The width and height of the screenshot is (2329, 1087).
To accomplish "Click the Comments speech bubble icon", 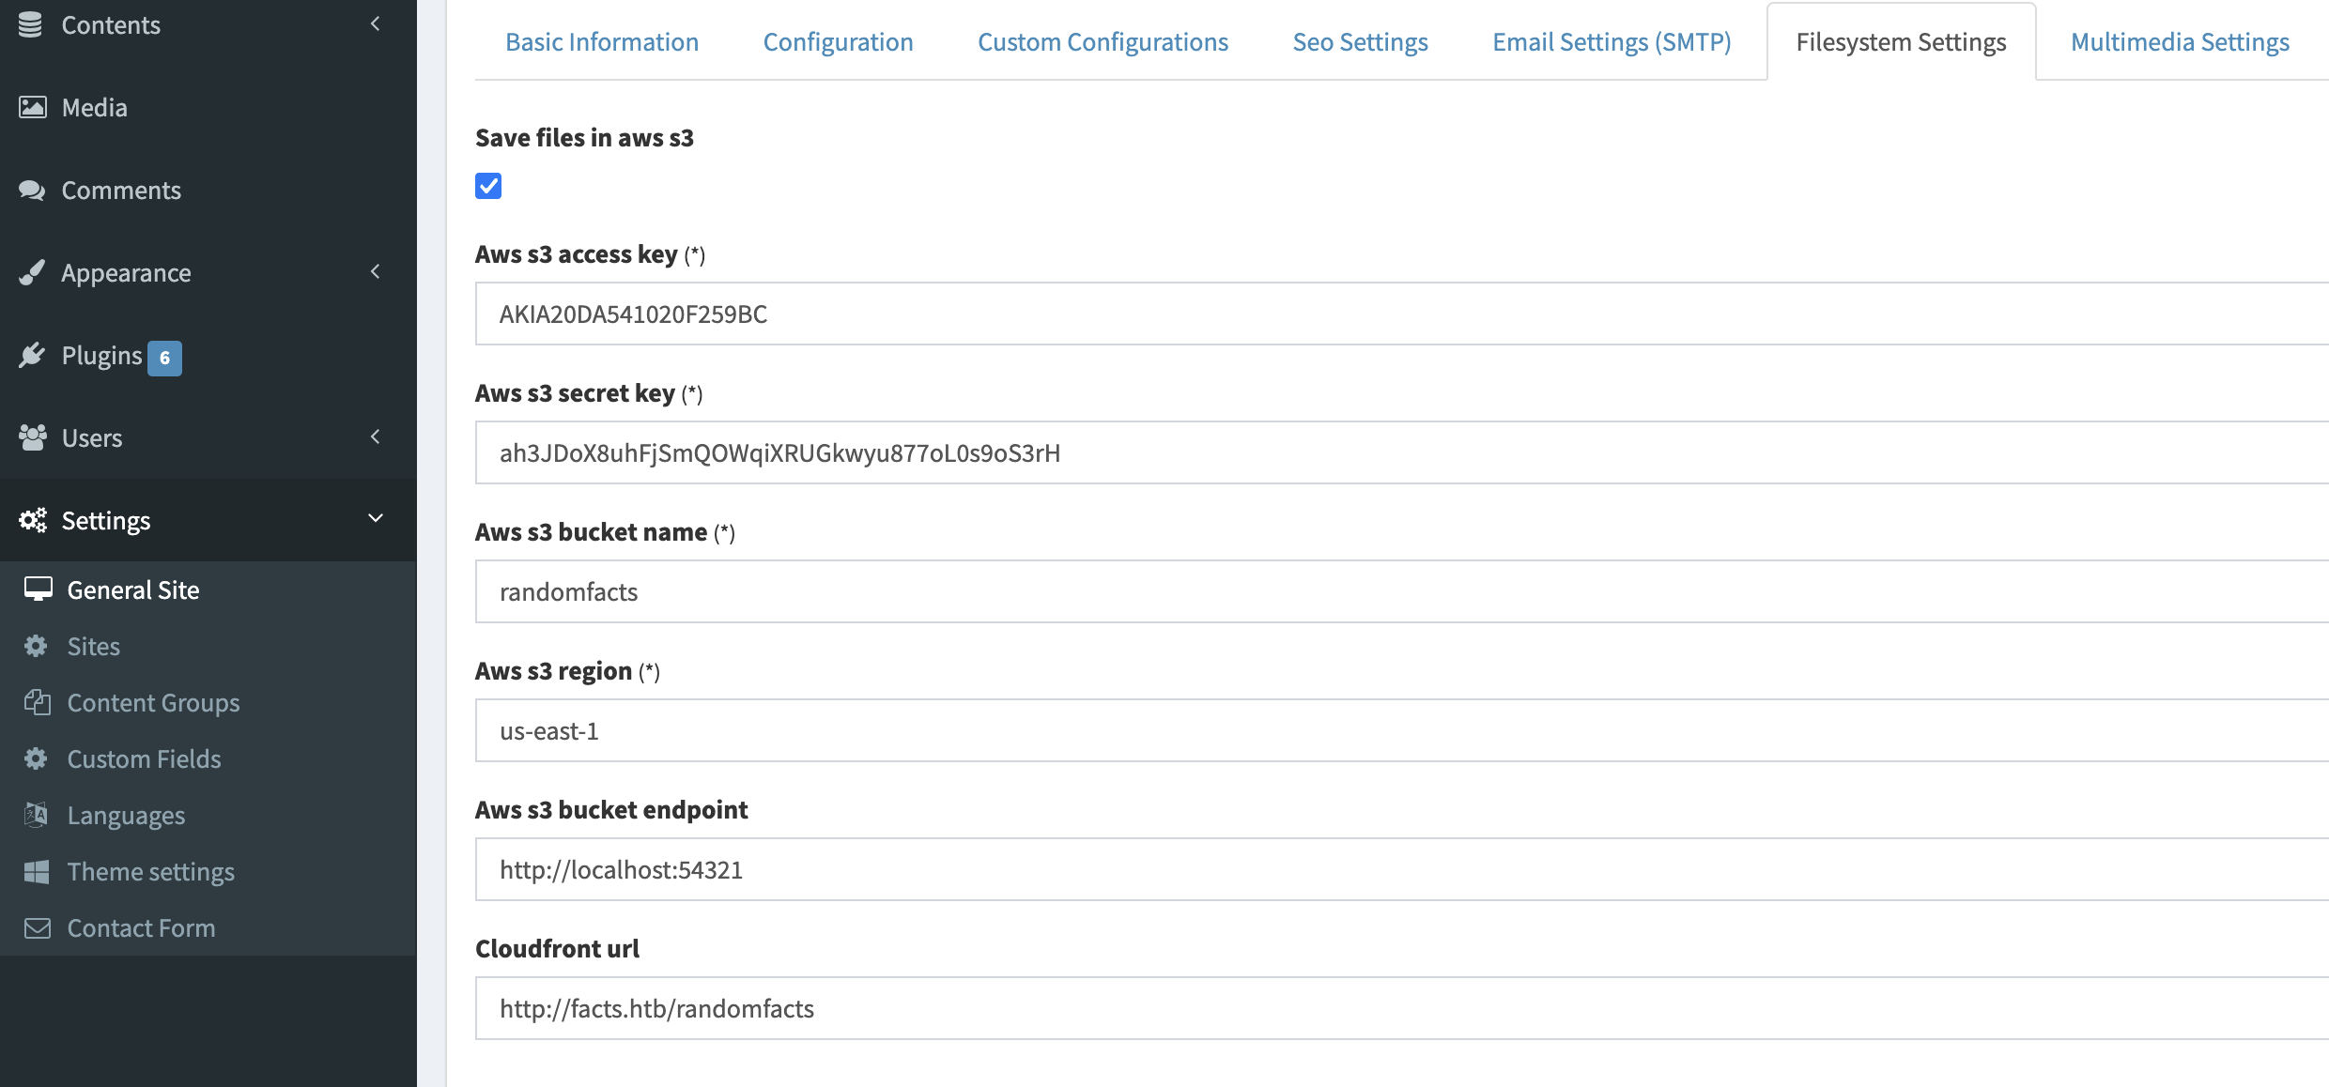I will [x=32, y=191].
